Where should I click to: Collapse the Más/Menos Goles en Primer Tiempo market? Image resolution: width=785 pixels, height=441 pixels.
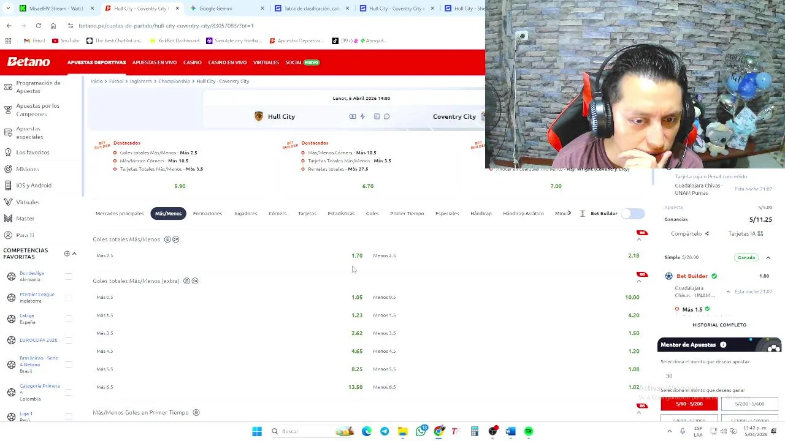coord(638,413)
